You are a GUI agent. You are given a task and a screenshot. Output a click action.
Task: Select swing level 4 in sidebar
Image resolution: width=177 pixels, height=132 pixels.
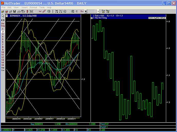pyautogui.click(x=3, y=37)
